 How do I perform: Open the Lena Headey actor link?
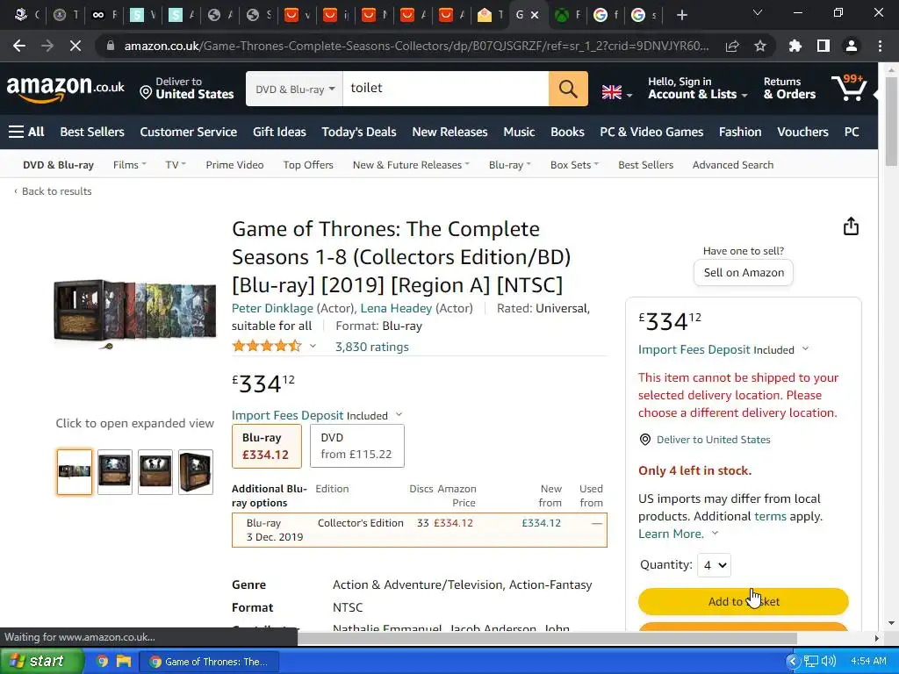396,308
